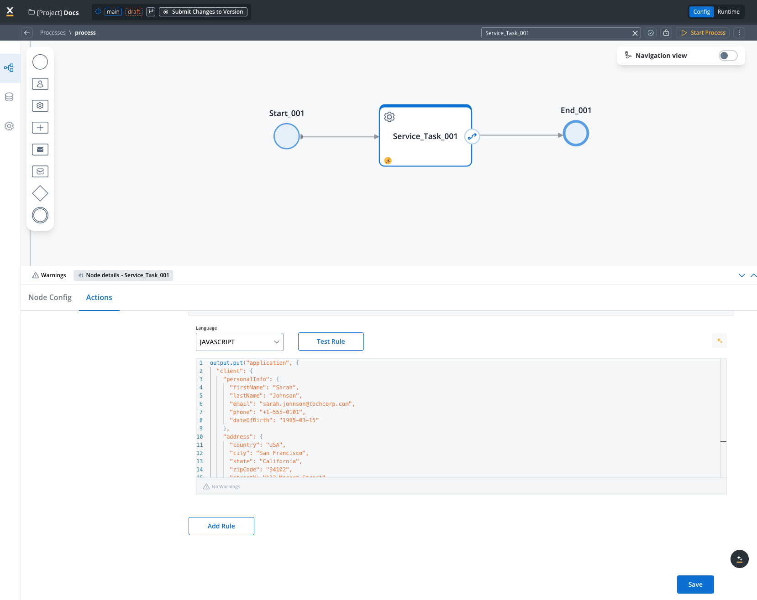Image resolution: width=757 pixels, height=600 pixels.
Task: Open the process designer sidebar icon
Action: (9, 68)
